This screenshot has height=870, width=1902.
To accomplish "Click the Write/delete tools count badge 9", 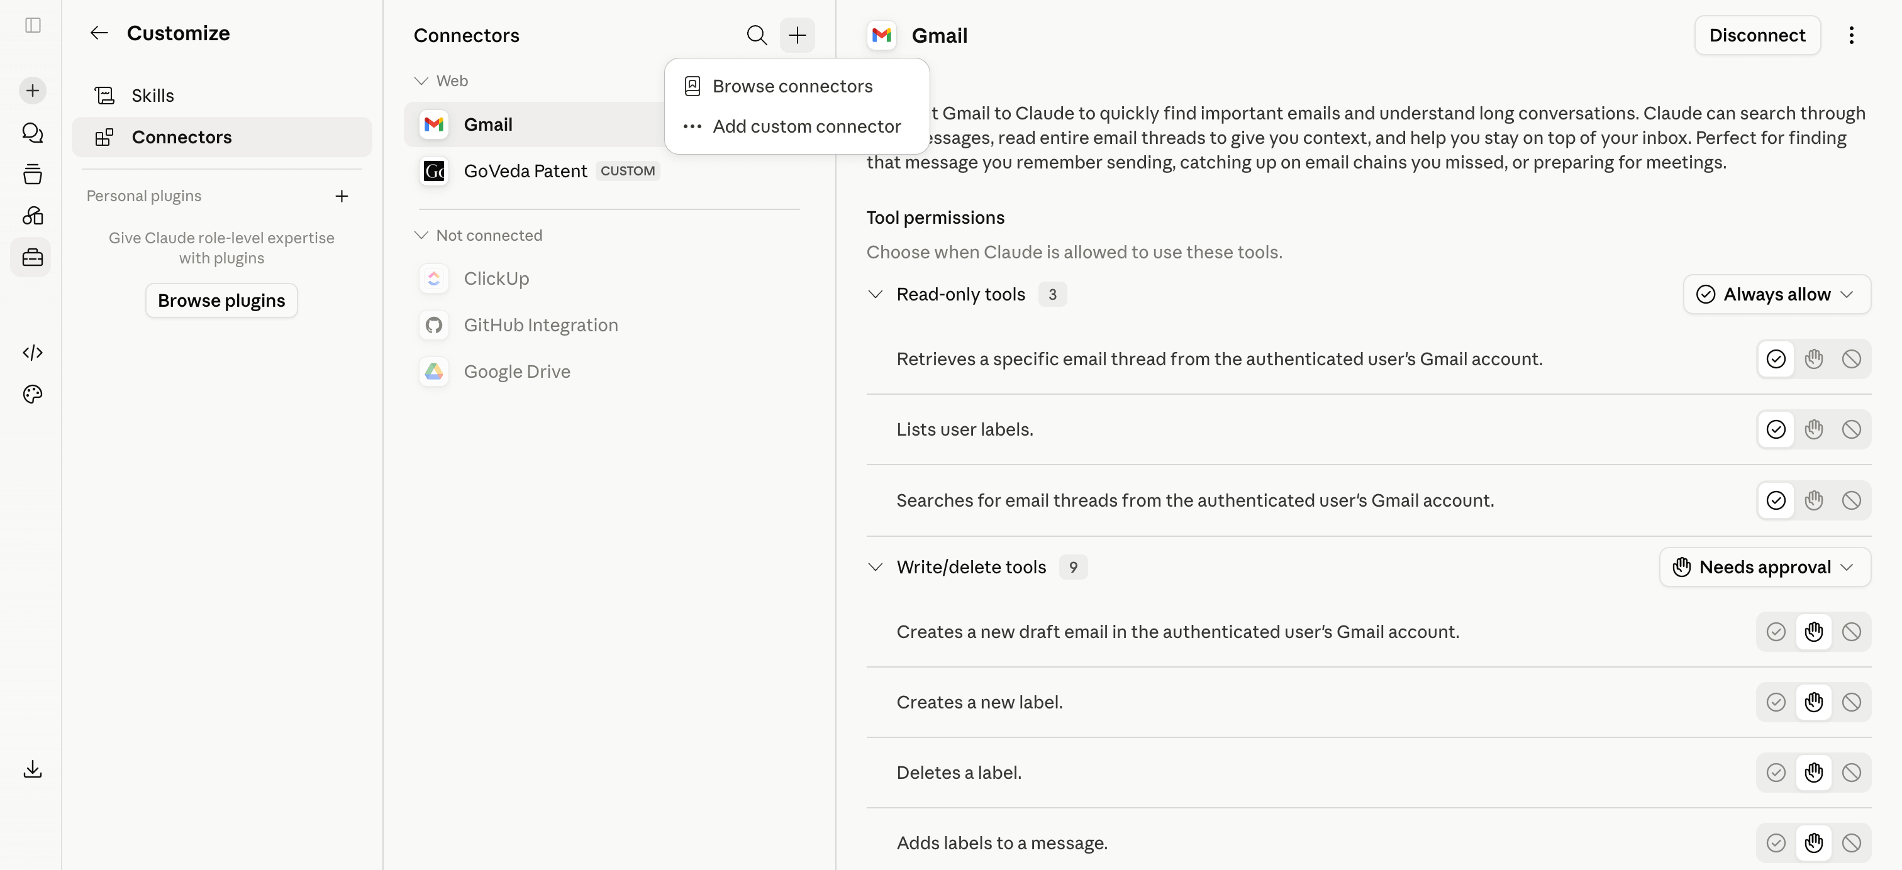I will [1073, 568].
